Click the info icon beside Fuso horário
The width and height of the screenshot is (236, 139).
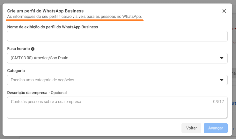click(33, 49)
